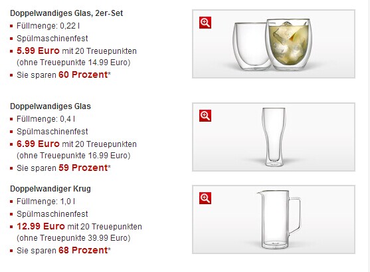This screenshot has width=370, height=272.
Task: Click the '60 Prozent' savings text
Action: pos(83,74)
